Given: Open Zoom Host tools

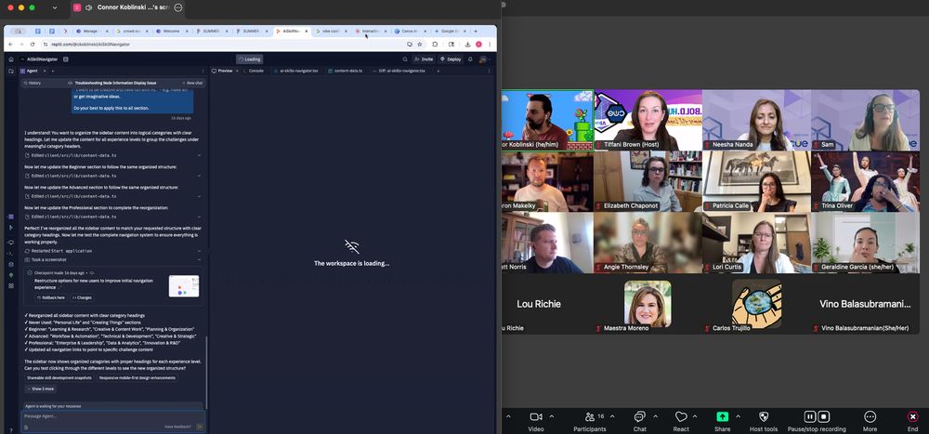Looking at the screenshot, I should 763,420.
